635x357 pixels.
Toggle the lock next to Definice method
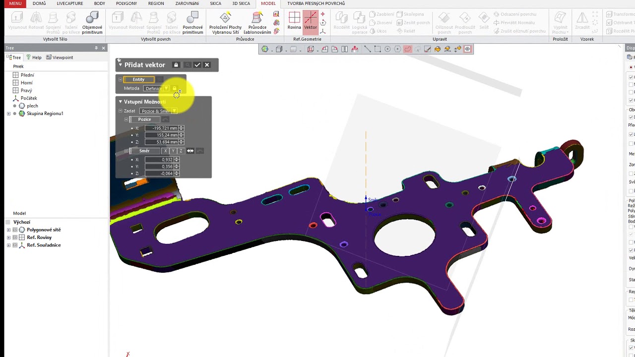[x=175, y=88]
